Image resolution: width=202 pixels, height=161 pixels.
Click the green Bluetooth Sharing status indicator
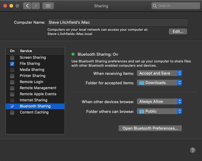[x=73, y=54]
